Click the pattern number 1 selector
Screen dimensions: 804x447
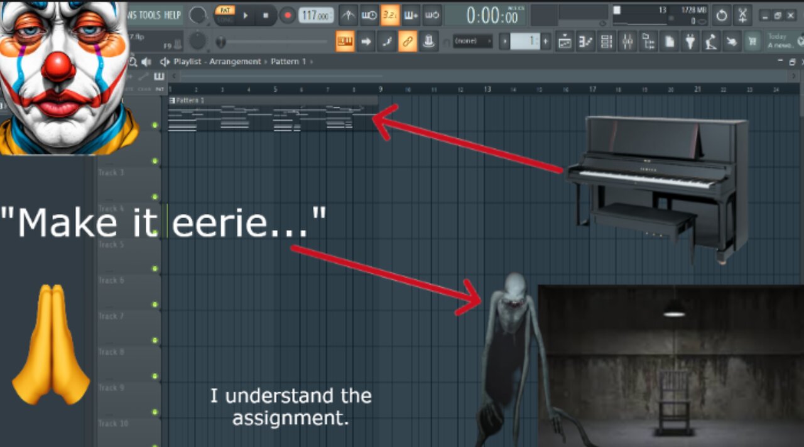click(525, 41)
